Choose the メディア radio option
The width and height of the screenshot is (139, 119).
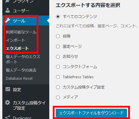click(x=58, y=97)
